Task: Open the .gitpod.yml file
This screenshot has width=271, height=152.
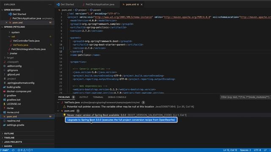Action: (13, 74)
